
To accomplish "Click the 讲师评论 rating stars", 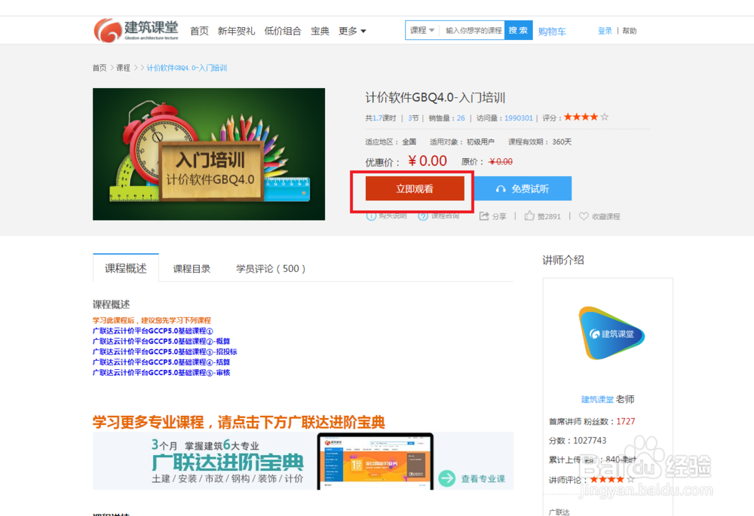I will [611, 480].
